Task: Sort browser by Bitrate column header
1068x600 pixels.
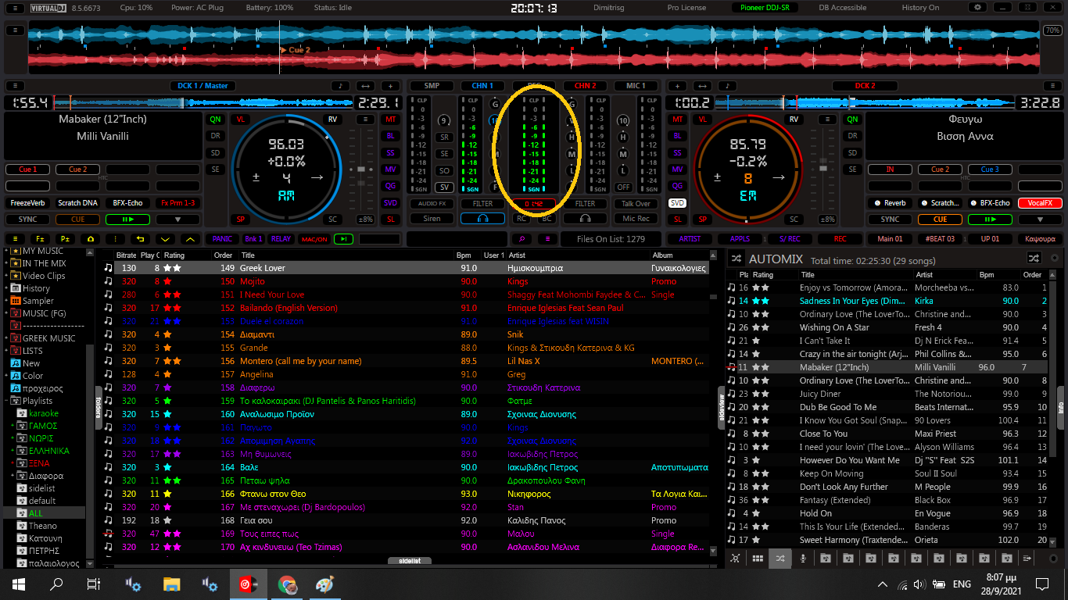Action: (x=126, y=255)
